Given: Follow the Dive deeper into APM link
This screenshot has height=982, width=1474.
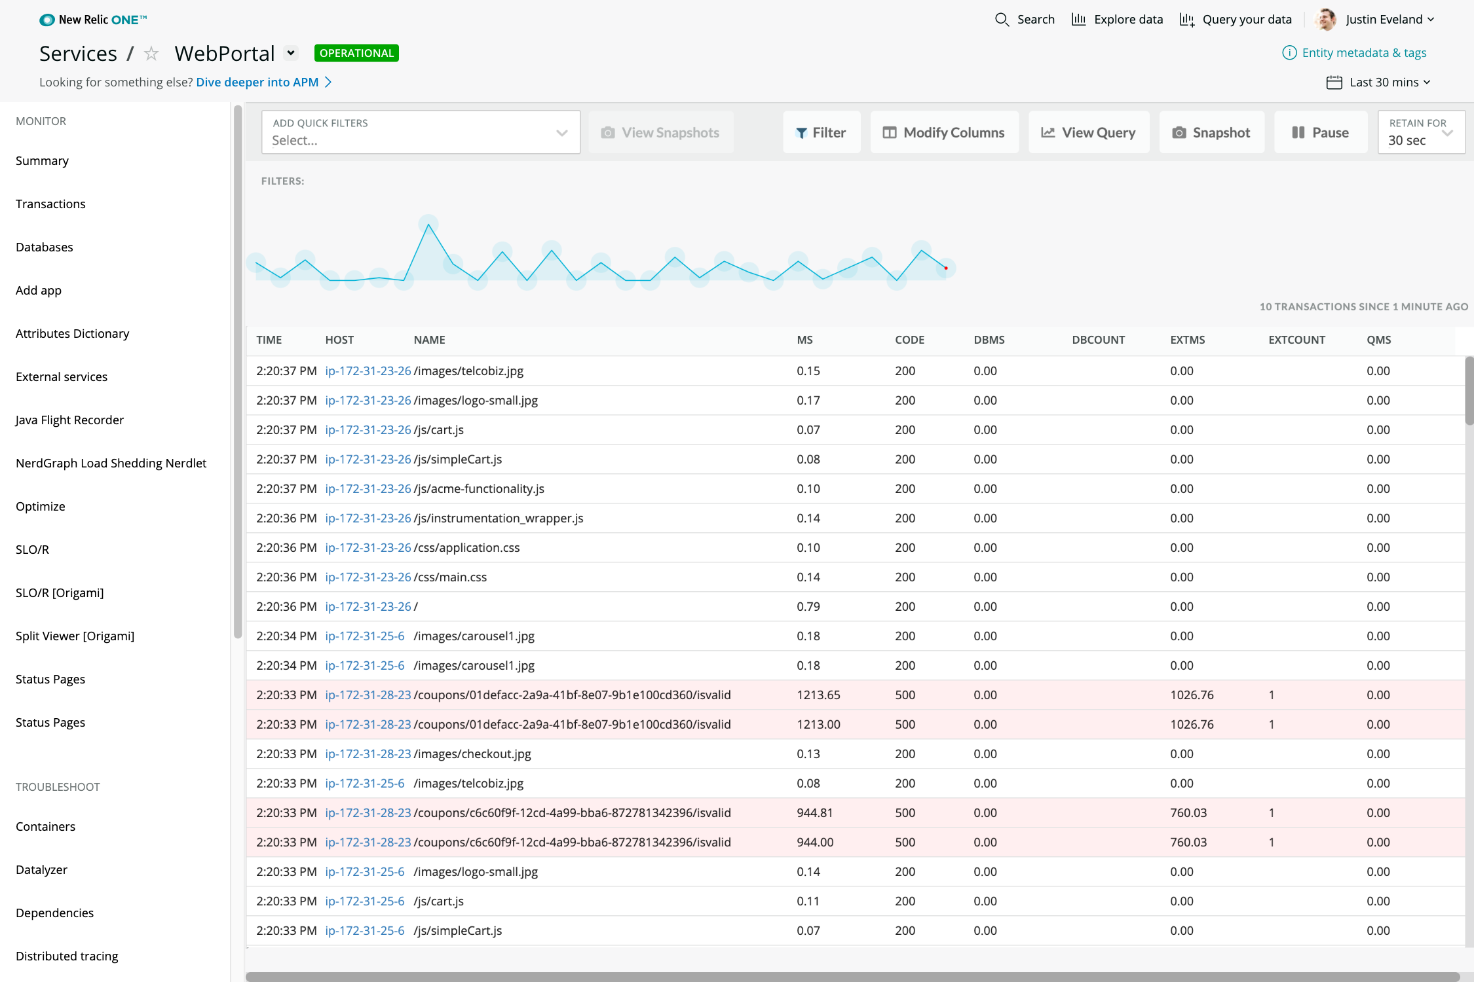Looking at the screenshot, I should click(x=257, y=82).
